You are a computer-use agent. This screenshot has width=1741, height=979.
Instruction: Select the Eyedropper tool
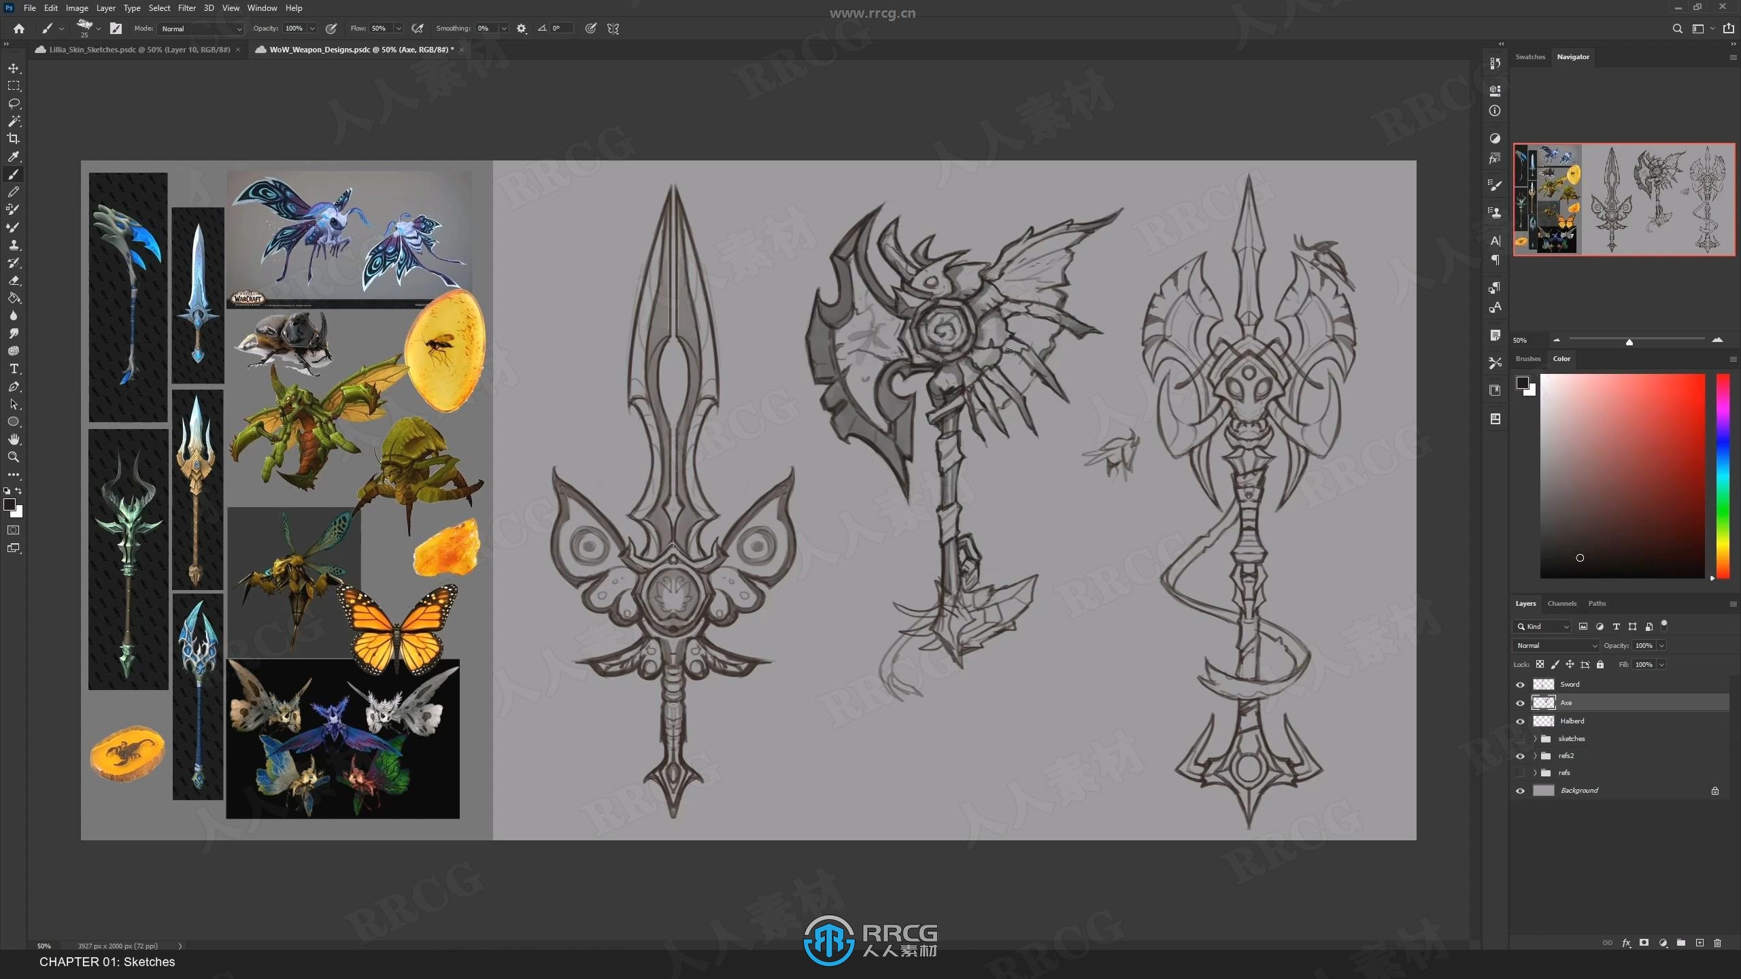[14, 156]
